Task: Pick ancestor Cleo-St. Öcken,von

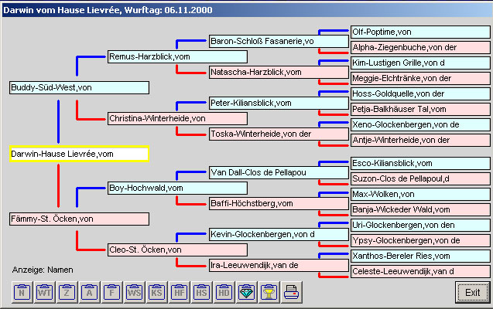Action: click(x=177, y=250)
